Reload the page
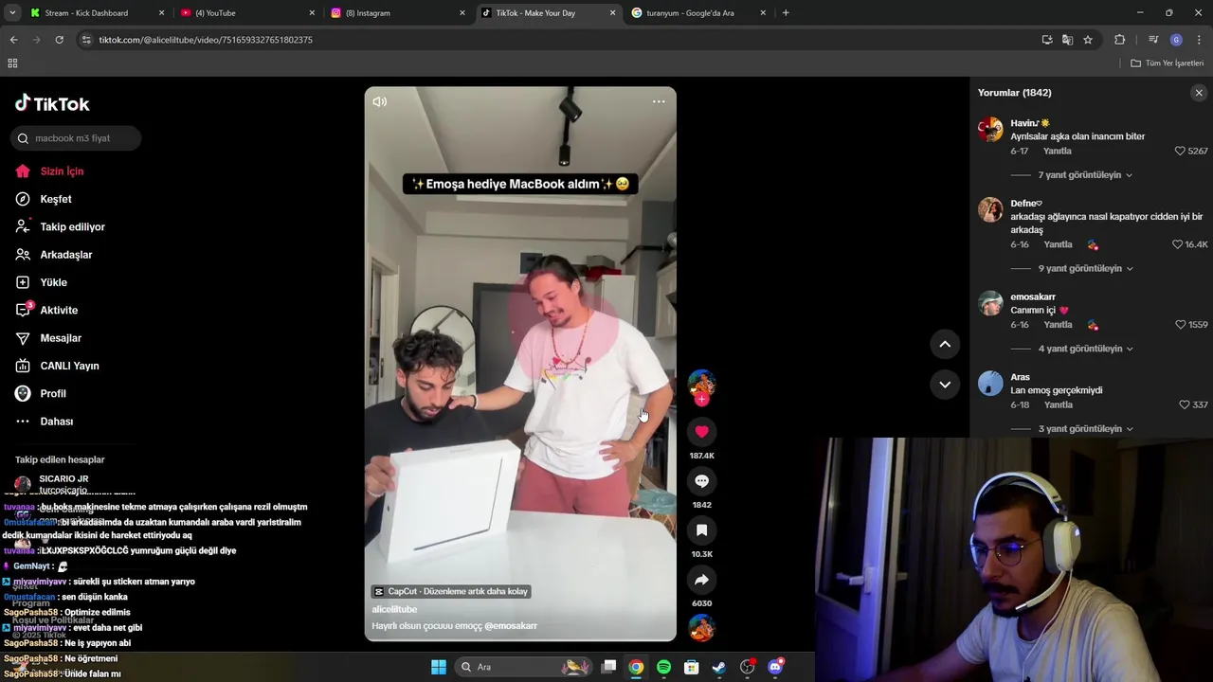Viewport: 1213px width, 682px height. pyautogui.click(x=59, y=40)
